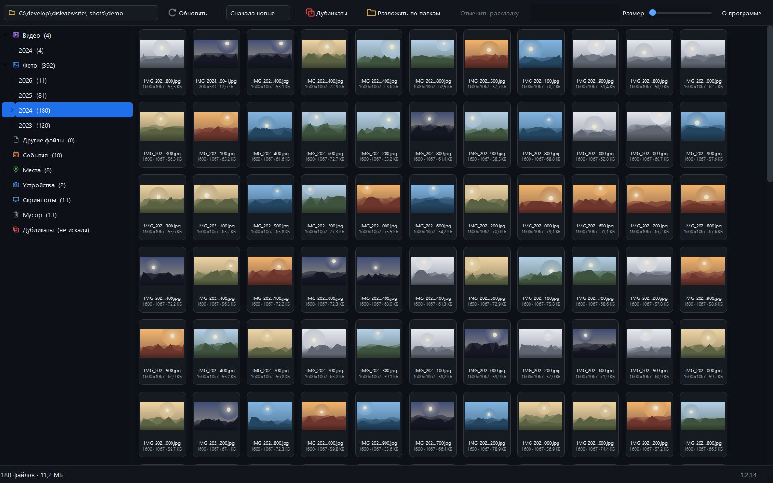Click the version number 1.2.14
This screenshot has height=483, width=773.
coord(748,475)
